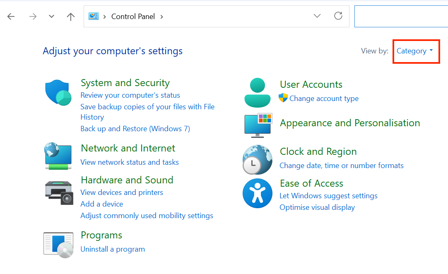The height and width of the screenshot is (274, 448).
Task: Open the Uninstall a program link
Action: coord(113,249)
